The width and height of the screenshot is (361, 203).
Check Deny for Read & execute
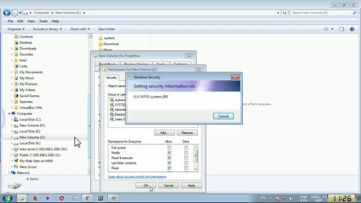point(186,158)
